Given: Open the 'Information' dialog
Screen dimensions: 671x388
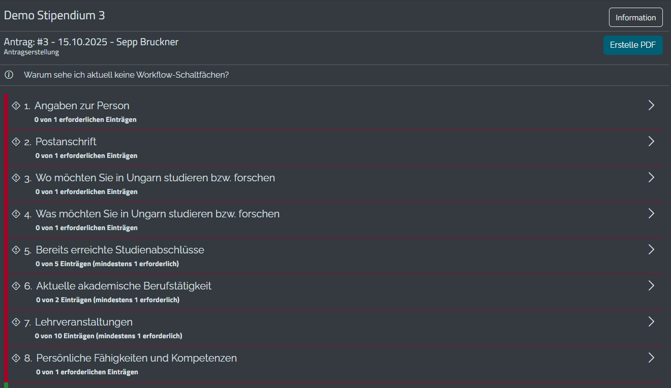Looking at the screenshot, I should point(635,17).
